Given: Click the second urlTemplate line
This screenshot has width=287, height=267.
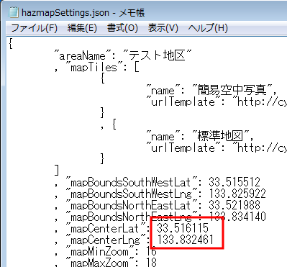Looking at the screenshot, I should [217, 148].
